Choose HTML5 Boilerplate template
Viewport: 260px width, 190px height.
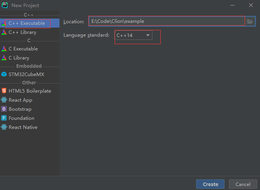pyautogui.click(x=30, y=91)
